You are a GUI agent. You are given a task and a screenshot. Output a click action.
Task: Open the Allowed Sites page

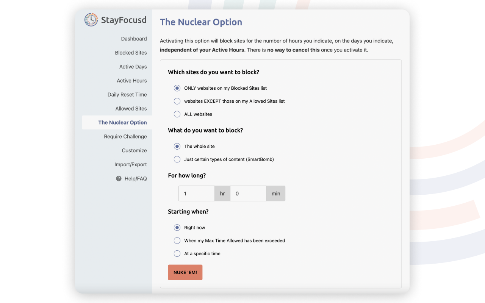pos(131,109)
